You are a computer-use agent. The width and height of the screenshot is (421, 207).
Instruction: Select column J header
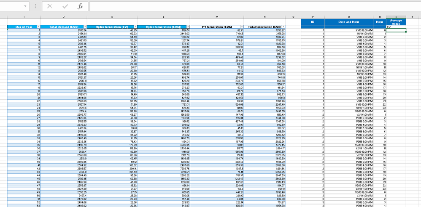(64, 17)
